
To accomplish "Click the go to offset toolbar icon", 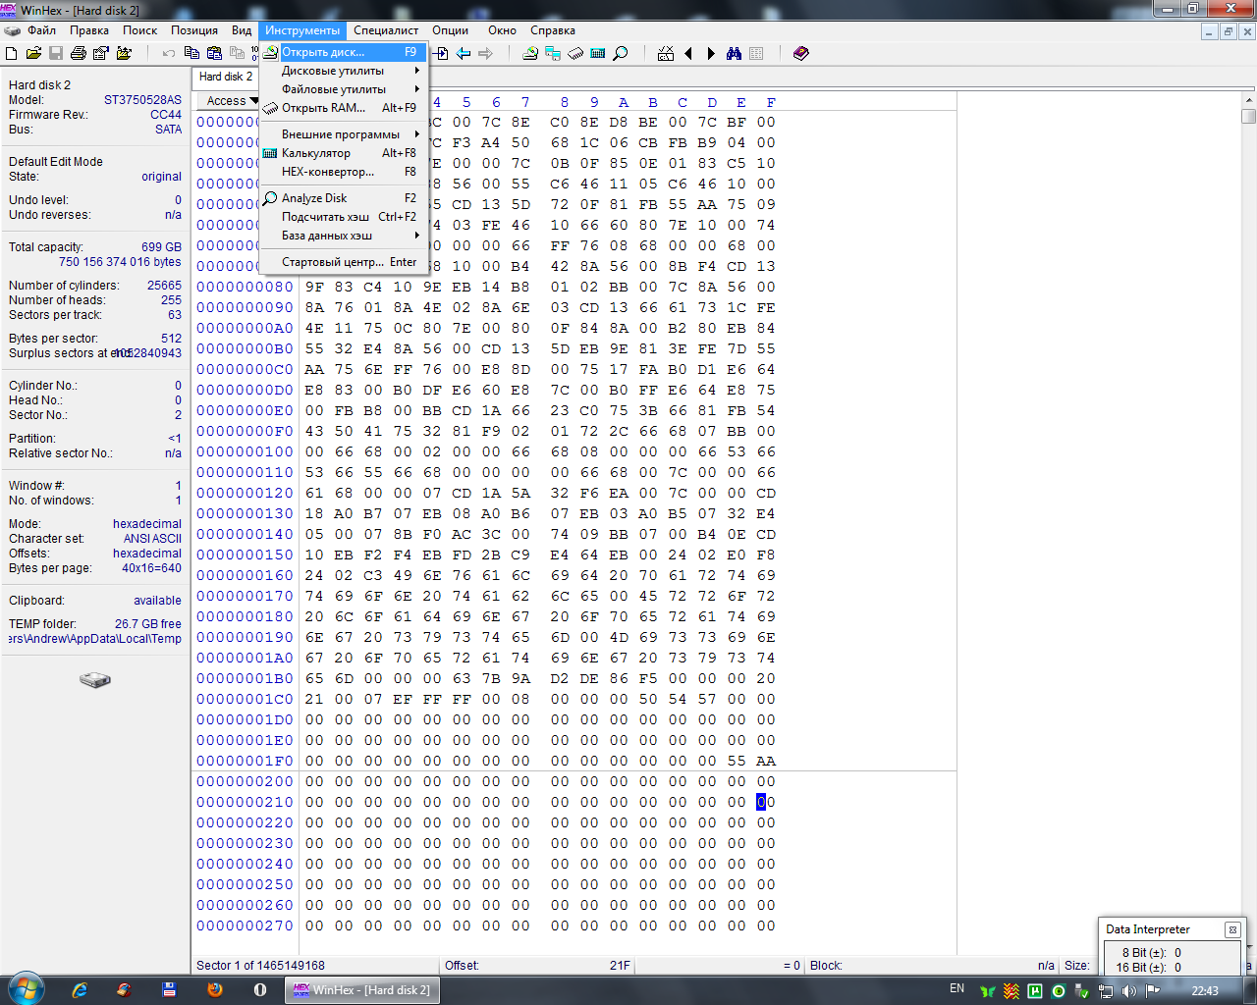I will click(441, 53).
